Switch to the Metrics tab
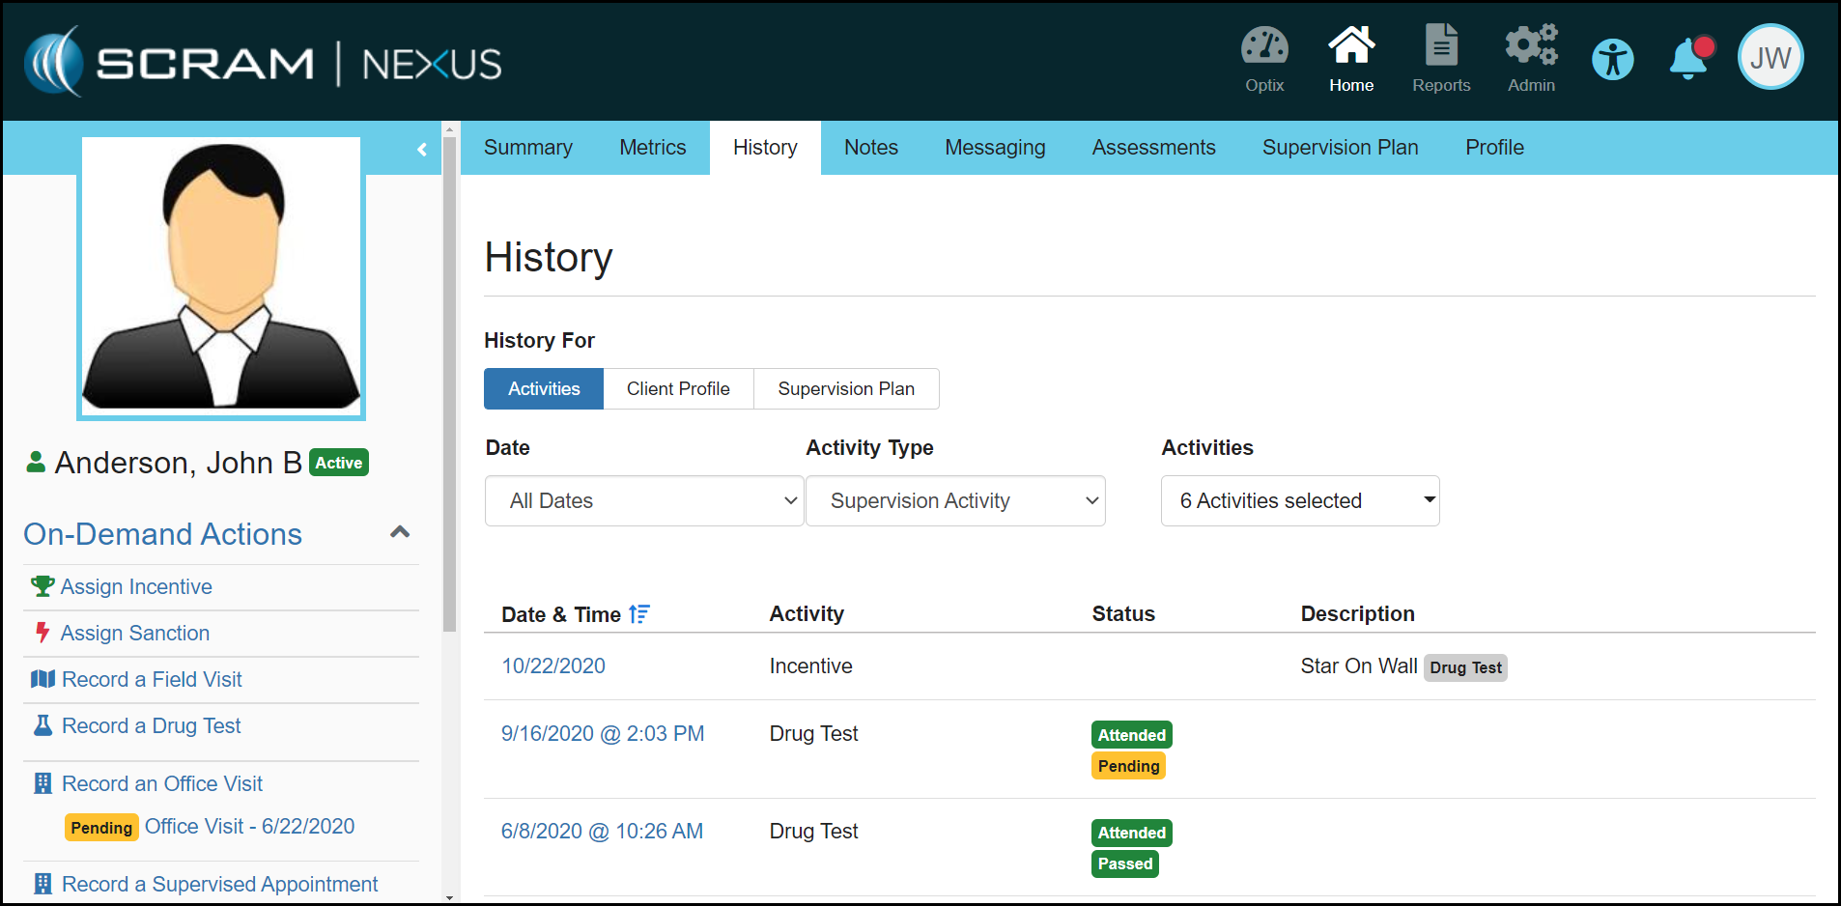 point(652,148)
